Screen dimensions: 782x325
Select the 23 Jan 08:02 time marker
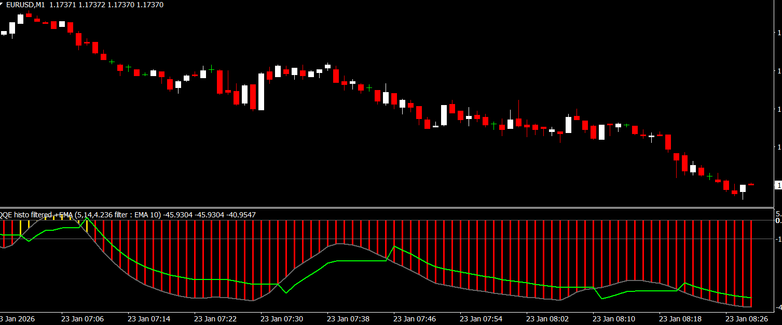pos(547,319)
